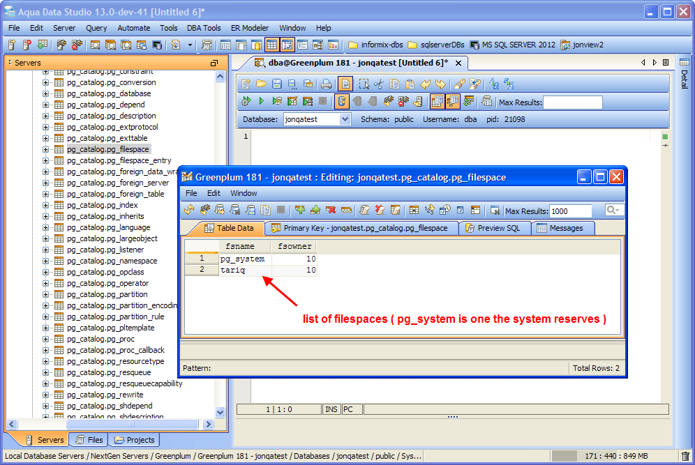Click the empty Max Results field in query window

573,102
